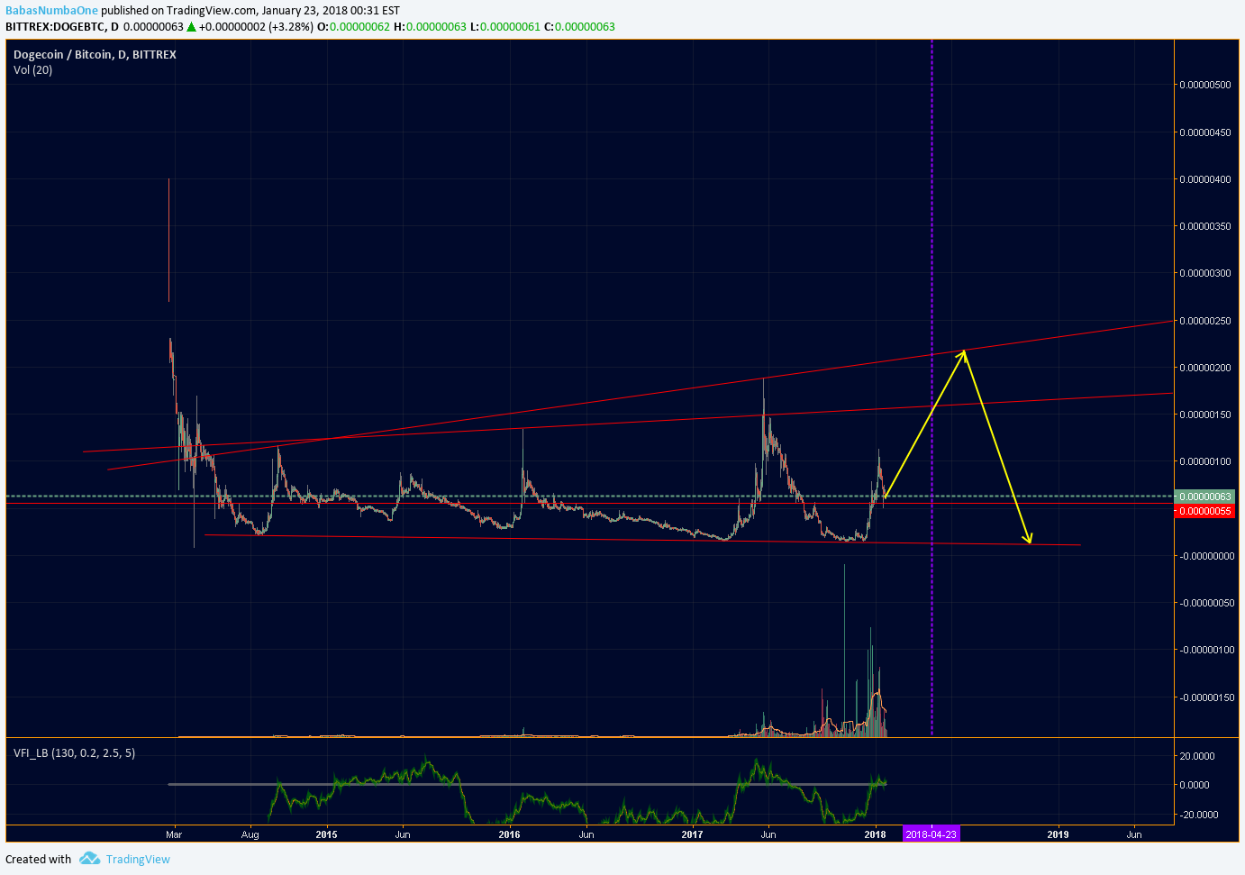Click the purple 2018-04-23 date marker
Viewport: 1245px width, 875px height.
(x=931, y=834)
